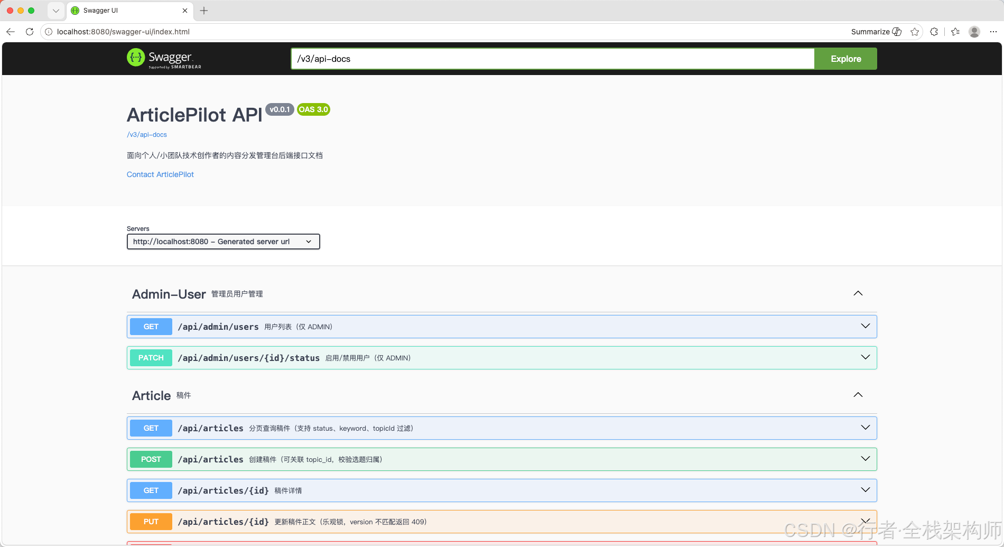Viewport: 1004px width, 547px height.
Task: Collapse the Admin-User section chevron
Action: pos(858,293)
